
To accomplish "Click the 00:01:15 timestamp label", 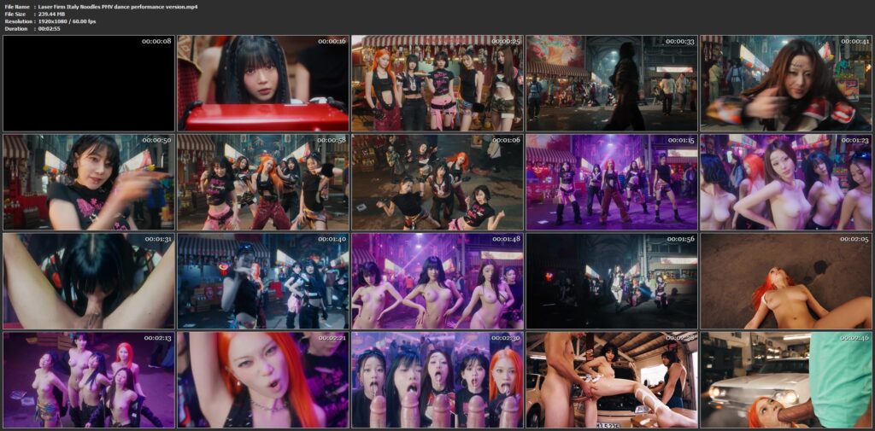I will tap(680, 140).
